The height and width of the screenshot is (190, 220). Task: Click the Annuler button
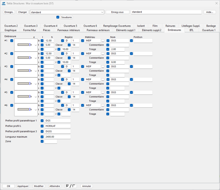[86, 186]
